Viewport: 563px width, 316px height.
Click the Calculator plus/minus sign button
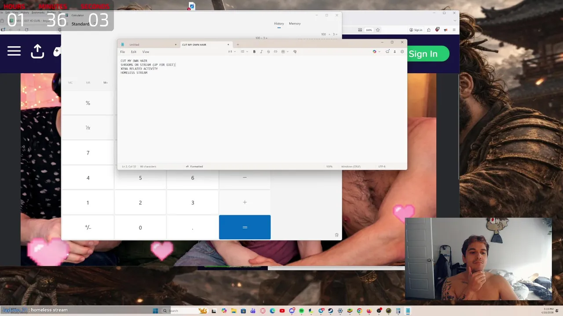point(88,227)
